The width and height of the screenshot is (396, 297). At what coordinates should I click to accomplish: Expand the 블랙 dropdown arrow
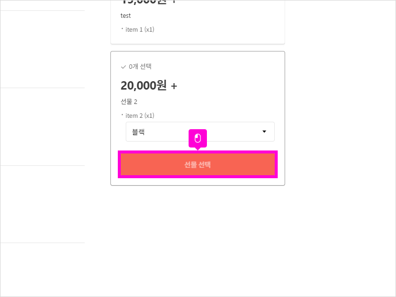point(264,132)
